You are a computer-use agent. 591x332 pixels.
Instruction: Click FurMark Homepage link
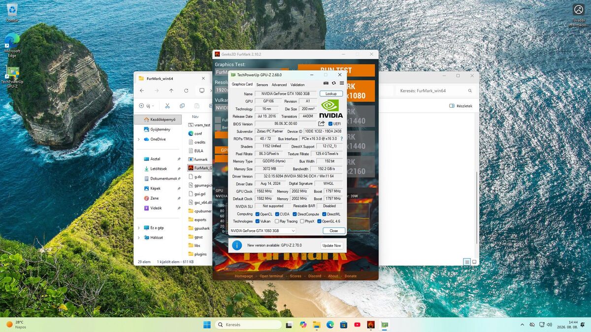pos(244,276)
